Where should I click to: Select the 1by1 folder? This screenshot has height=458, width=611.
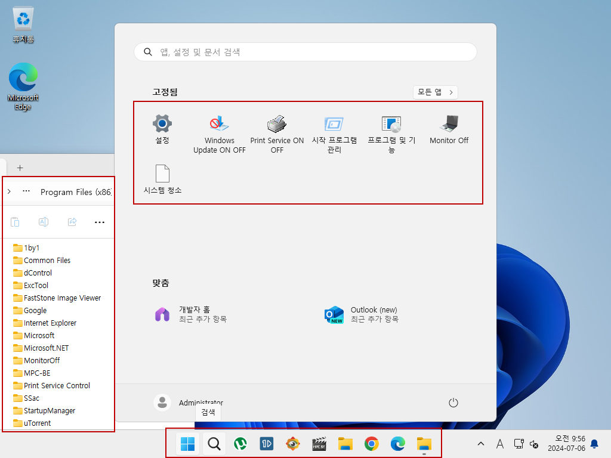tap(26, 247)
